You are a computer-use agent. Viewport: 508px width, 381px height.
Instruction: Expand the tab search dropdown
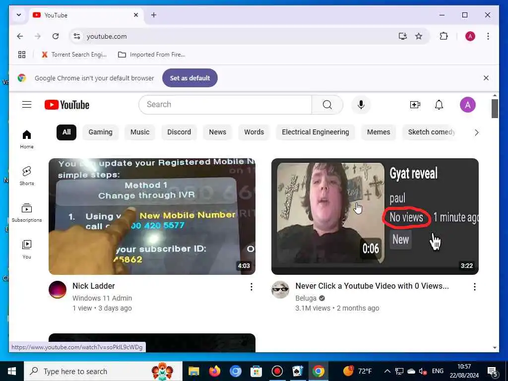click(x=19, y=15)
